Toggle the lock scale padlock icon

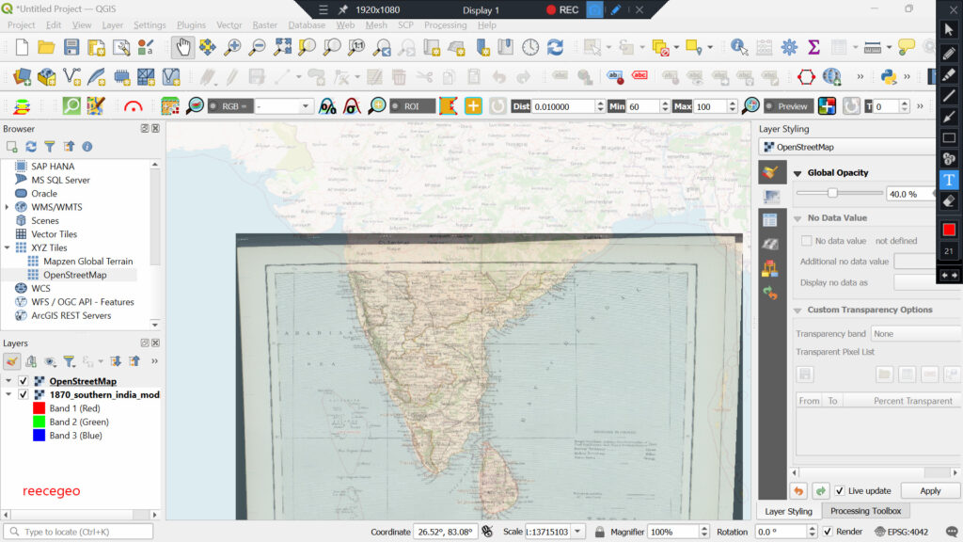599,532
